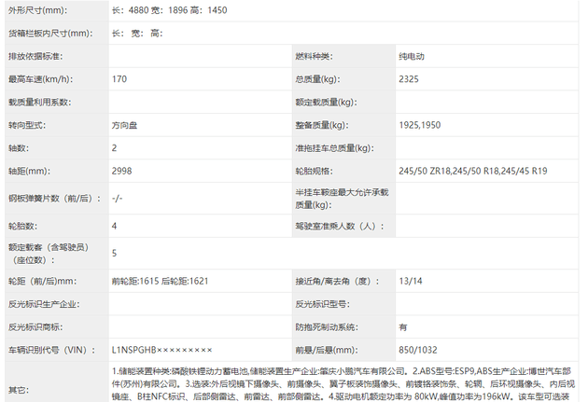588x402 pixels.
Task: Click the 货箱栏板内尺寸 label cell
Action: click(x=57, y=34)
